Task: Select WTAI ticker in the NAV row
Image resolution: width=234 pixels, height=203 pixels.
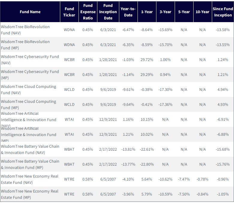Action: coord(69,120)
